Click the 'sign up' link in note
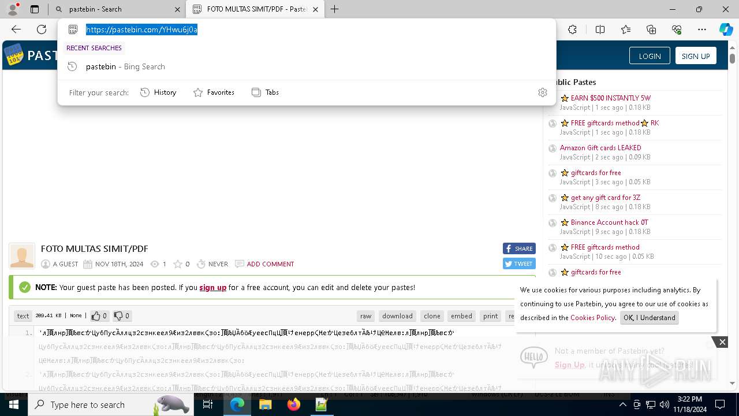 (x=212, y=287)
